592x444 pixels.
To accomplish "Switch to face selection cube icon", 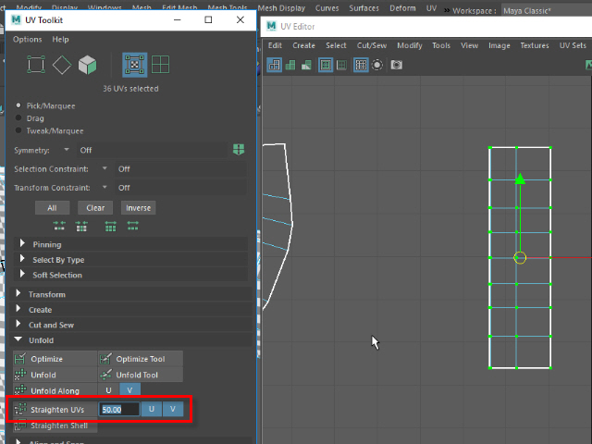I will point(88,65).
